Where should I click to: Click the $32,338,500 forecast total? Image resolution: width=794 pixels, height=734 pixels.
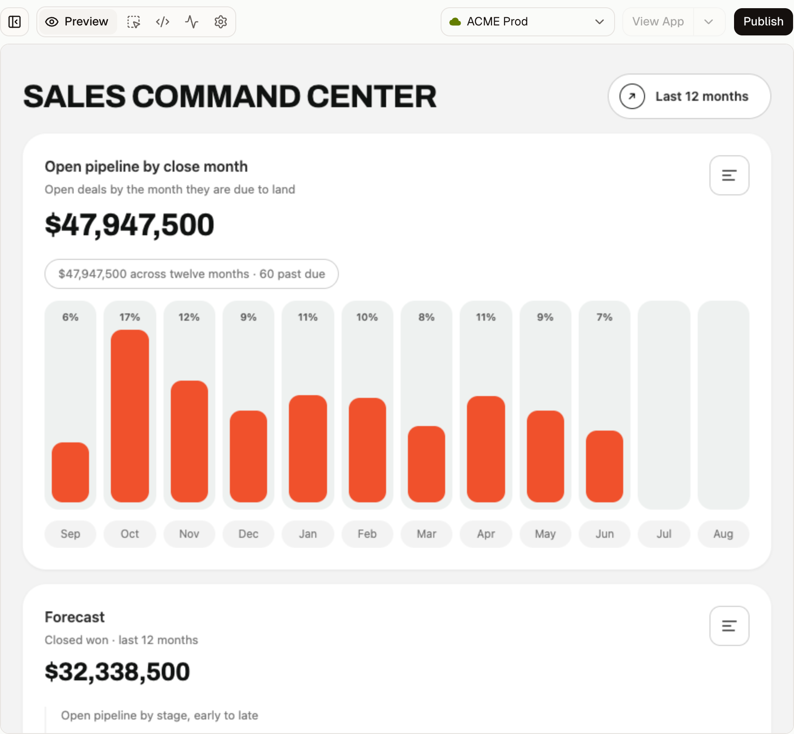pos(117,672)
